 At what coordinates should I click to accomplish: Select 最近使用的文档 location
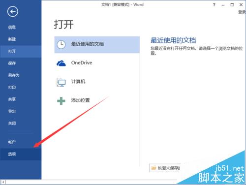click(x=97, y=45)
